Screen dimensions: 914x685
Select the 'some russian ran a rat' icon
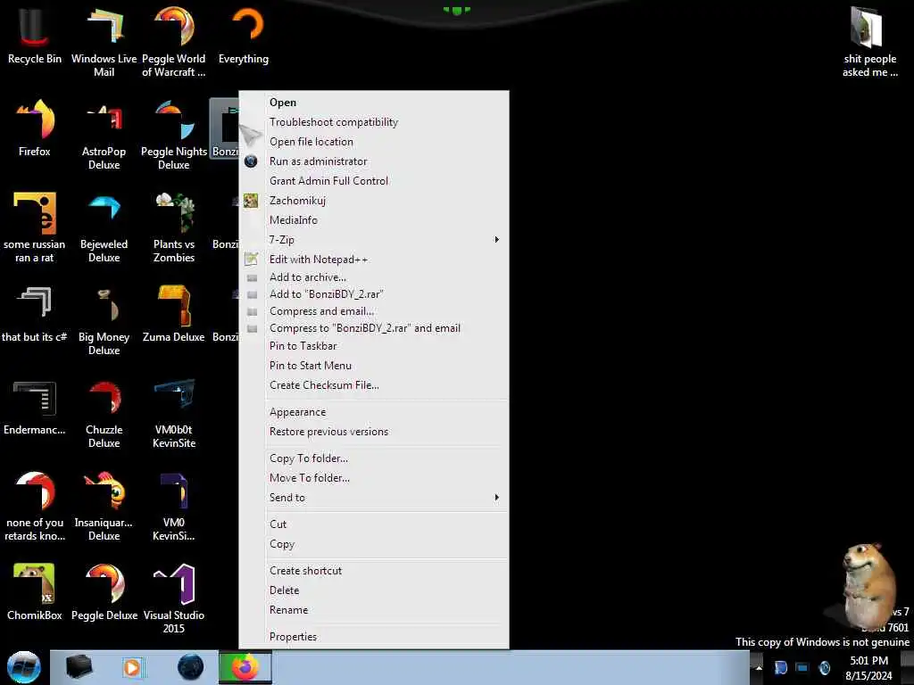coord(35,227)
